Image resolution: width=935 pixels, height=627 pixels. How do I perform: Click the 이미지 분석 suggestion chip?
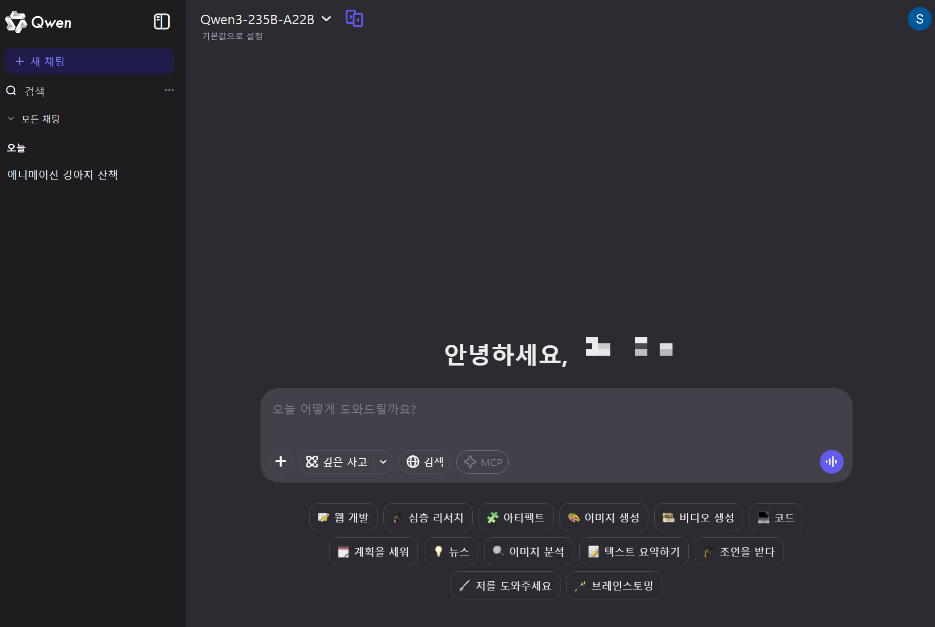(x=528, y=552)
